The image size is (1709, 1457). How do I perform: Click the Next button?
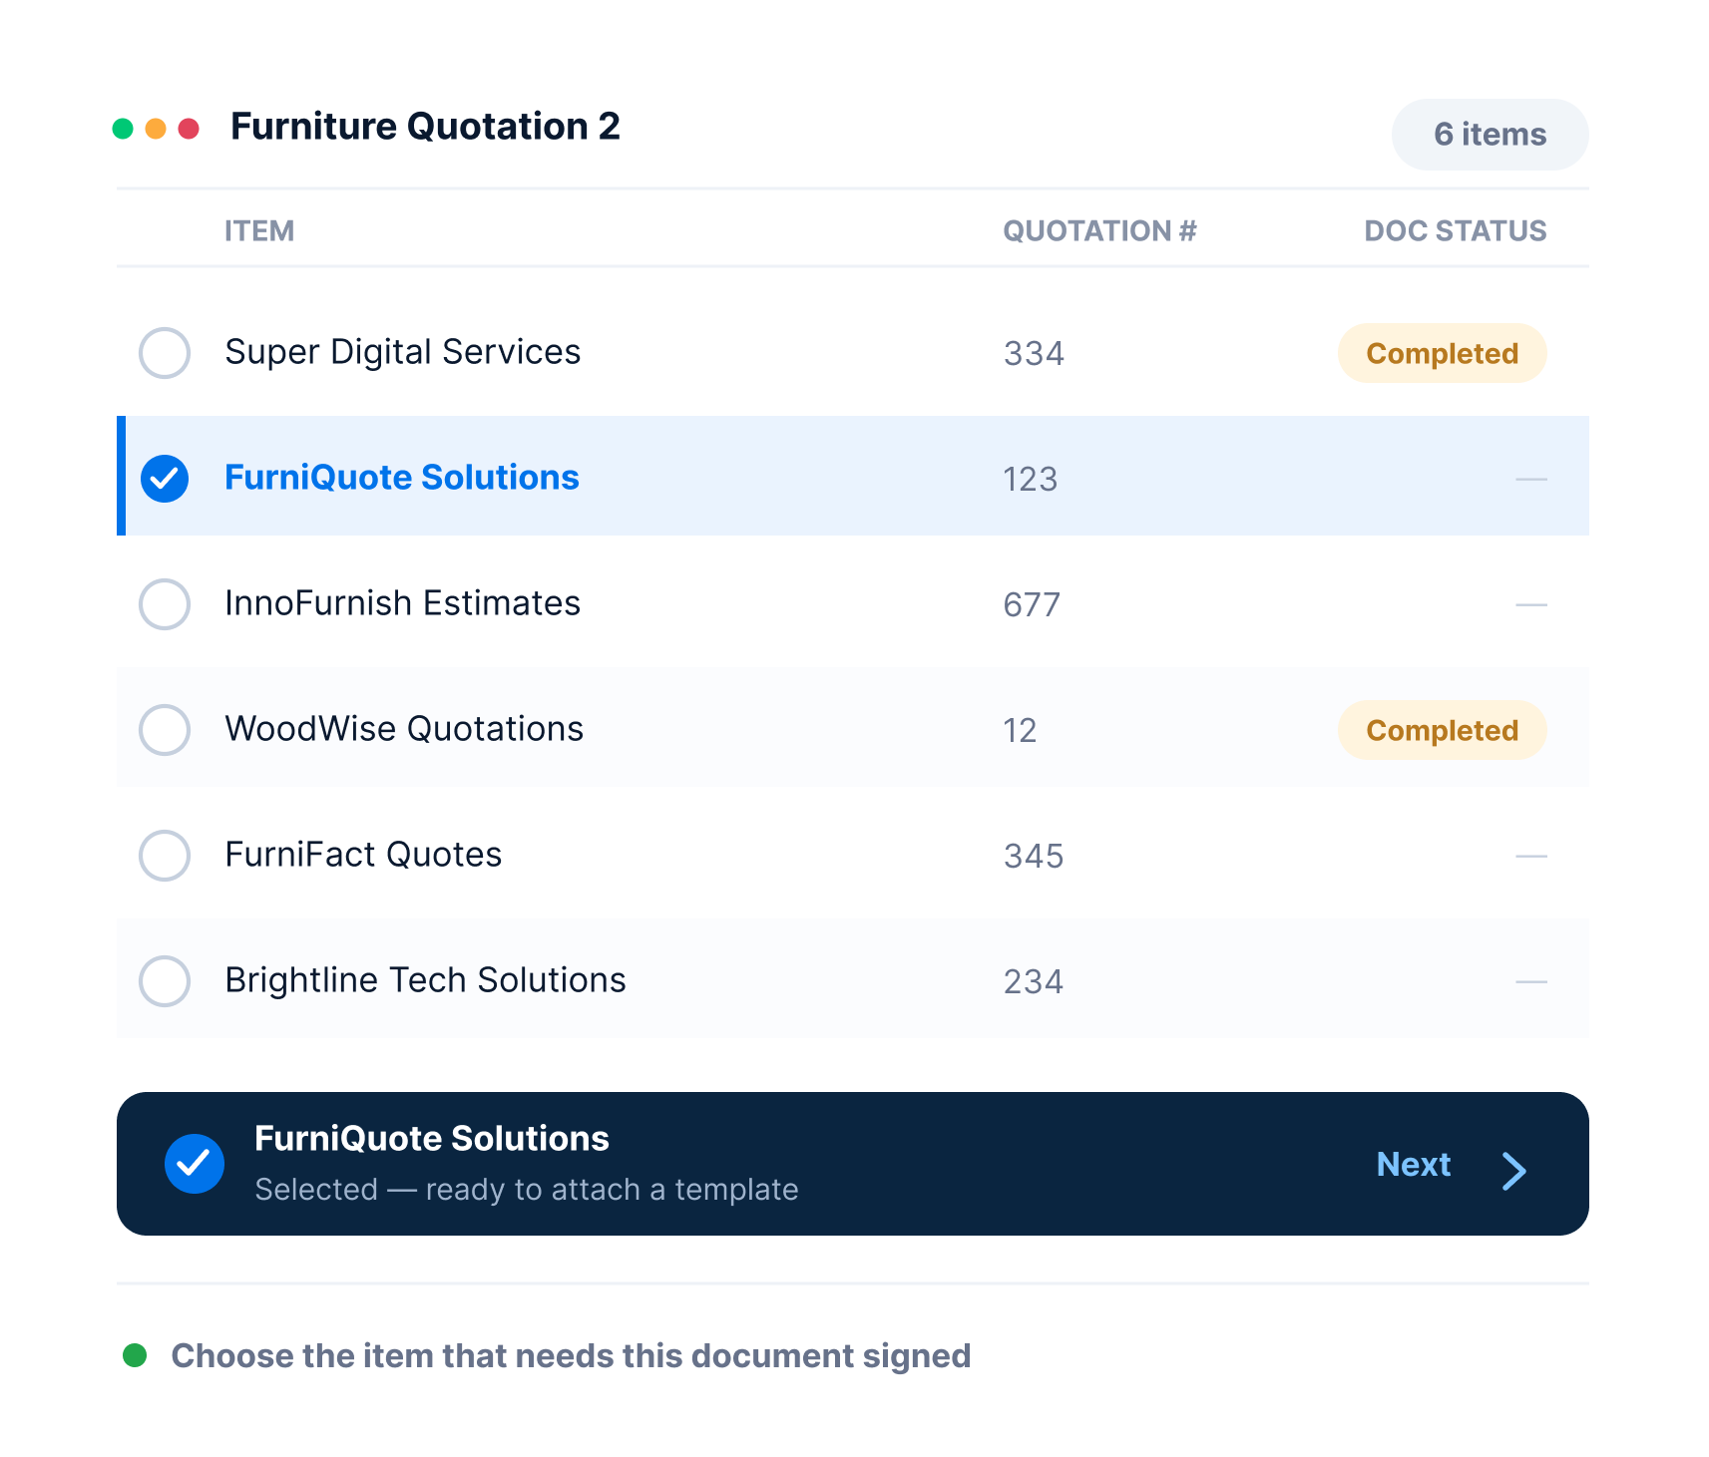point(1413,1164)
